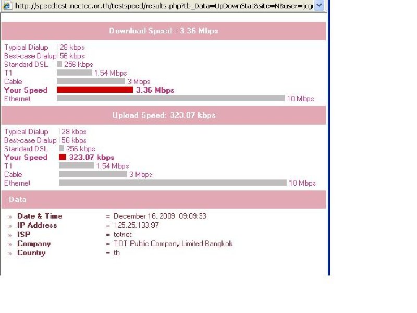Click the upload 'Typical Dialup' label

click(26, 132)
